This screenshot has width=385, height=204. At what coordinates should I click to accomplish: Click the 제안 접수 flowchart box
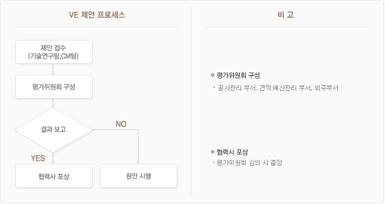[54, 52]
